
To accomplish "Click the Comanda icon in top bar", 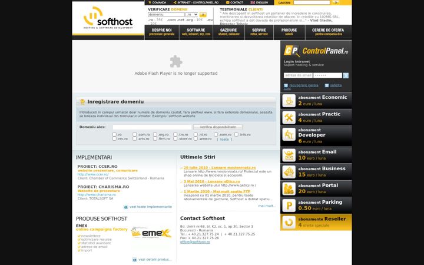I will pyautogui.click(x=150, y=2).
